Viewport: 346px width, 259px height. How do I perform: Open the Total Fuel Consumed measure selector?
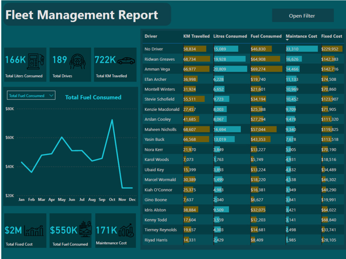point(31,95)
